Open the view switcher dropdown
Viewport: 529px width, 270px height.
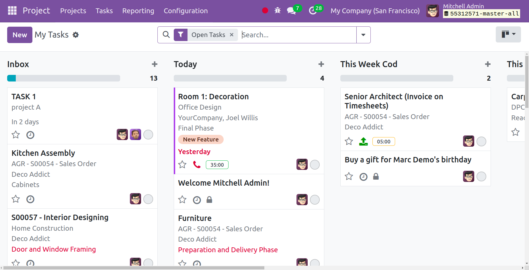(508, 34)
